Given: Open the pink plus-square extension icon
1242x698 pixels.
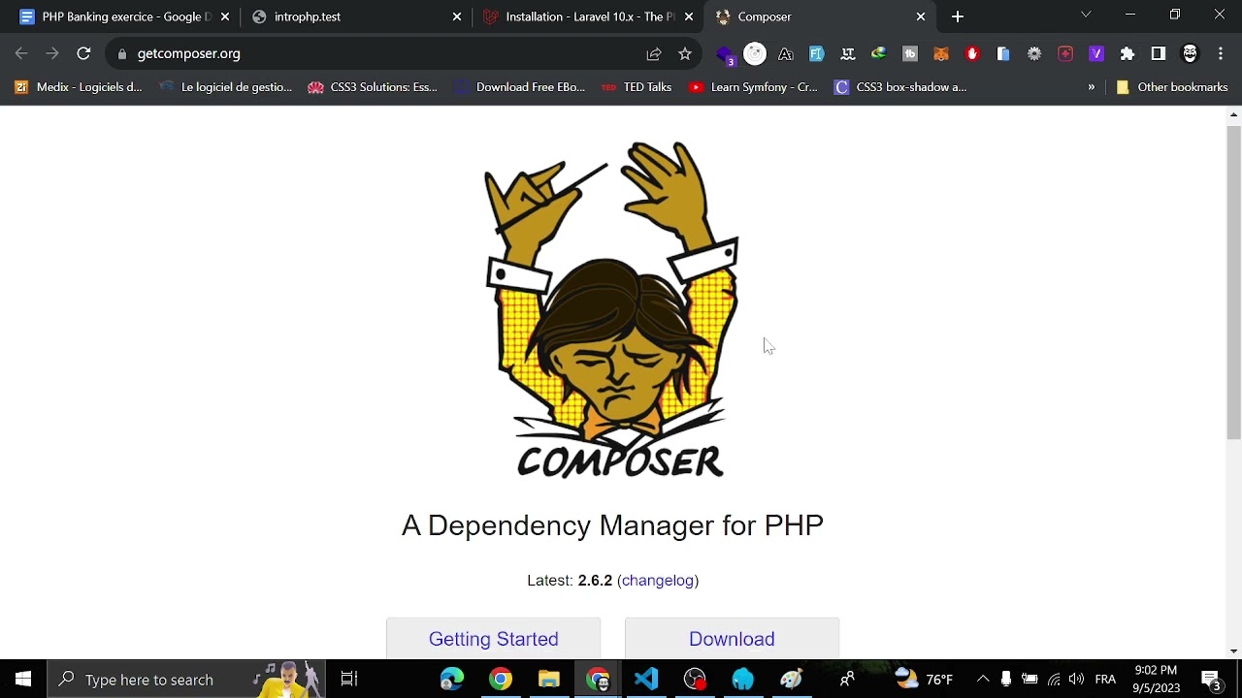Looking at the screenshot, I should [1065, 54].
